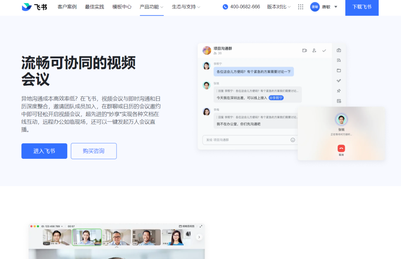Image resolution: width=401 pixels, height=259 pixels.
Task: Expand the 版本对比 dropdown
Action: [x=279, y=7]
